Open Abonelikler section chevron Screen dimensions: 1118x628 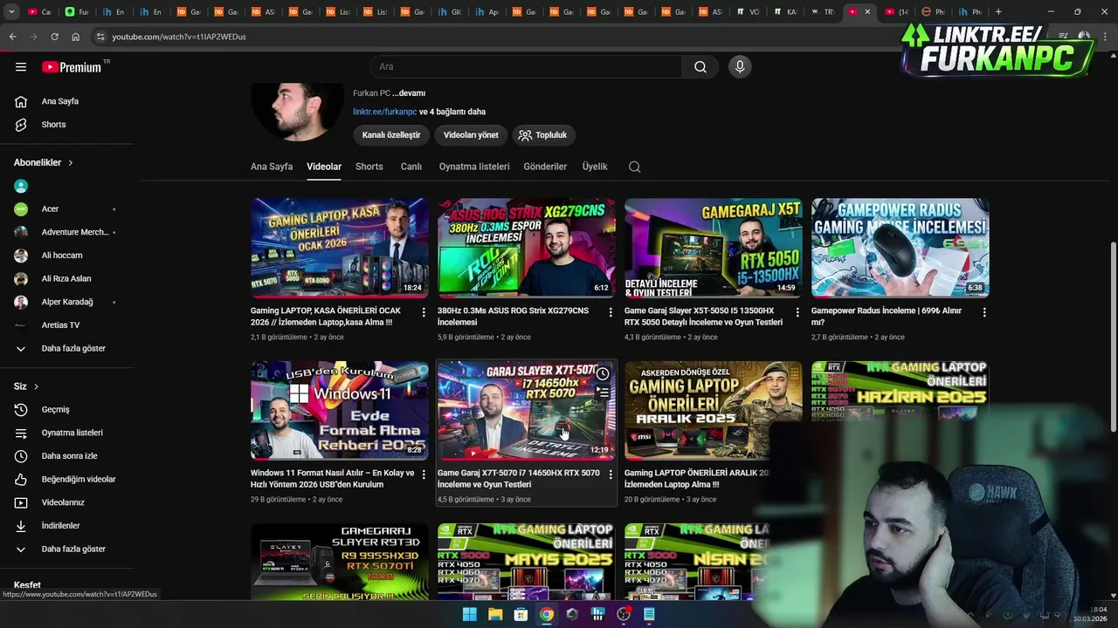(x=71, y=163)
